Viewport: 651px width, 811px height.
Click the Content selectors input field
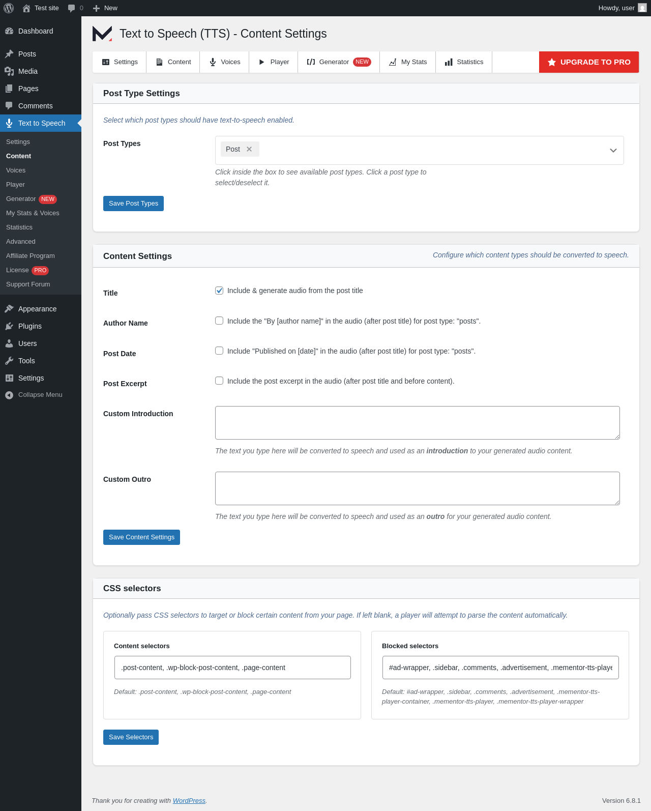(232, 668)
